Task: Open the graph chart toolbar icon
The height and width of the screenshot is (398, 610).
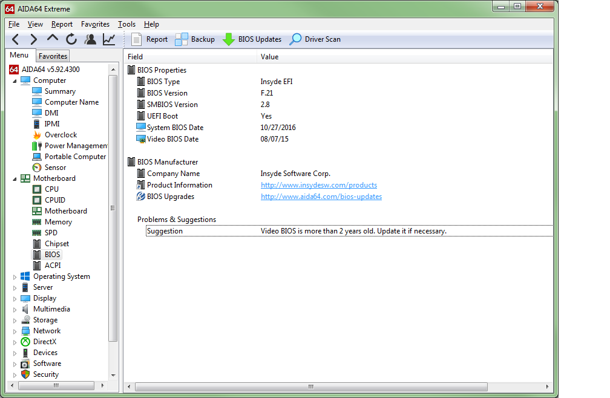Action: click(x=109, y=39)
